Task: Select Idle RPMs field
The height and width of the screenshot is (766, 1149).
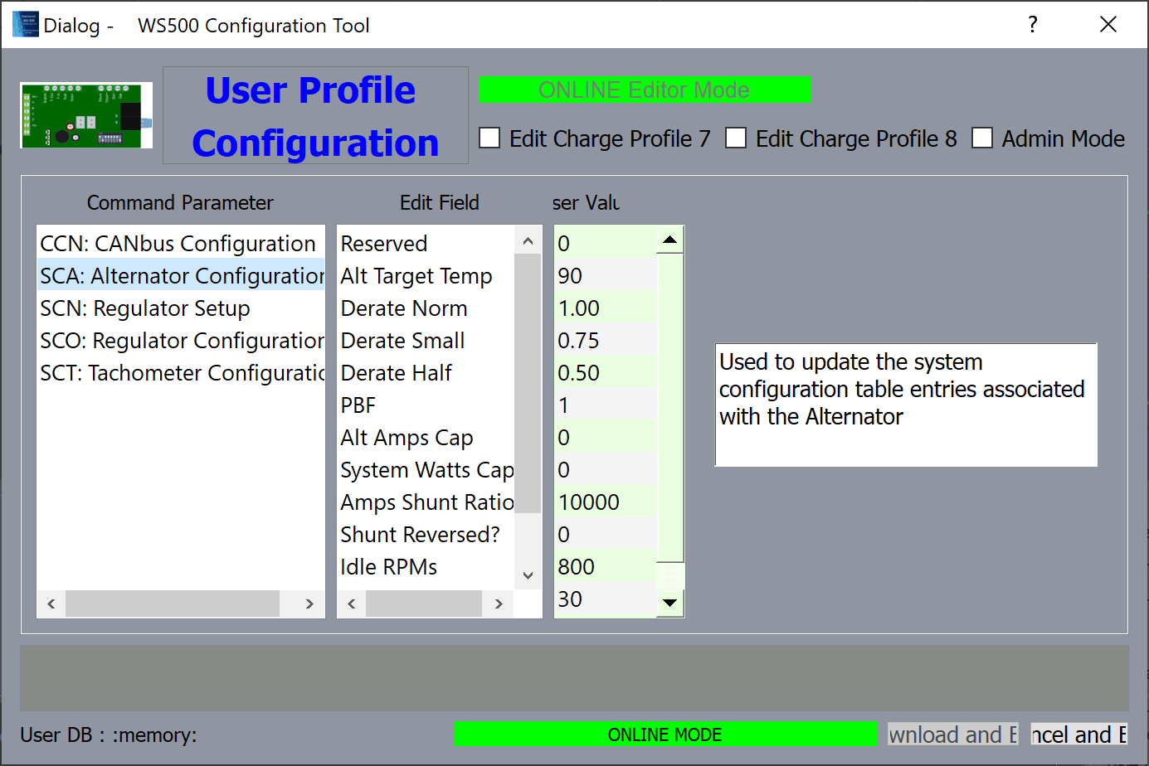Action: click(426, 566)
